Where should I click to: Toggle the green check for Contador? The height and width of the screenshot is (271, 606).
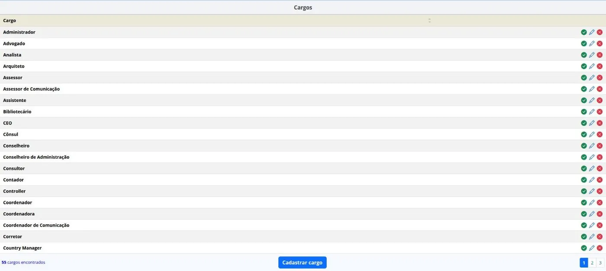point(584,180)
